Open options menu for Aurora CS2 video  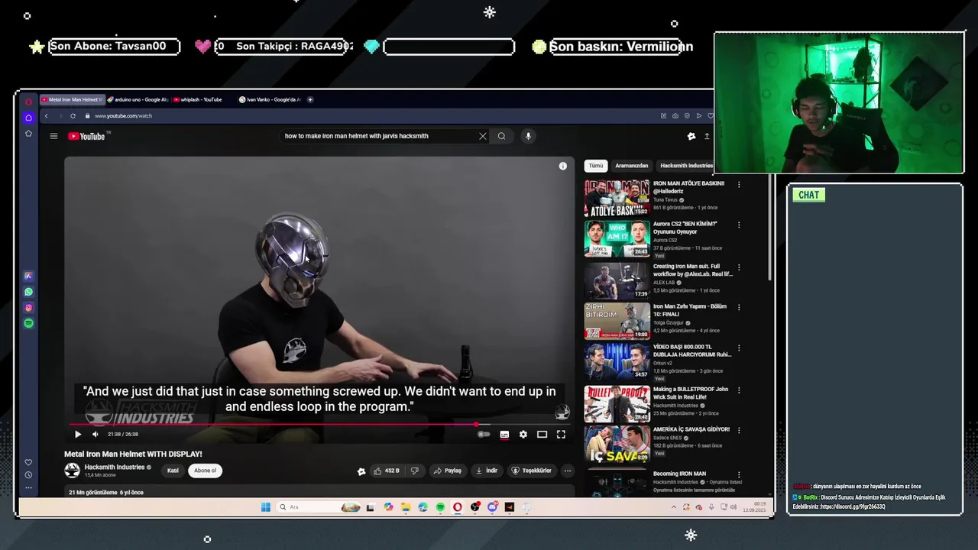pos(739,225)
